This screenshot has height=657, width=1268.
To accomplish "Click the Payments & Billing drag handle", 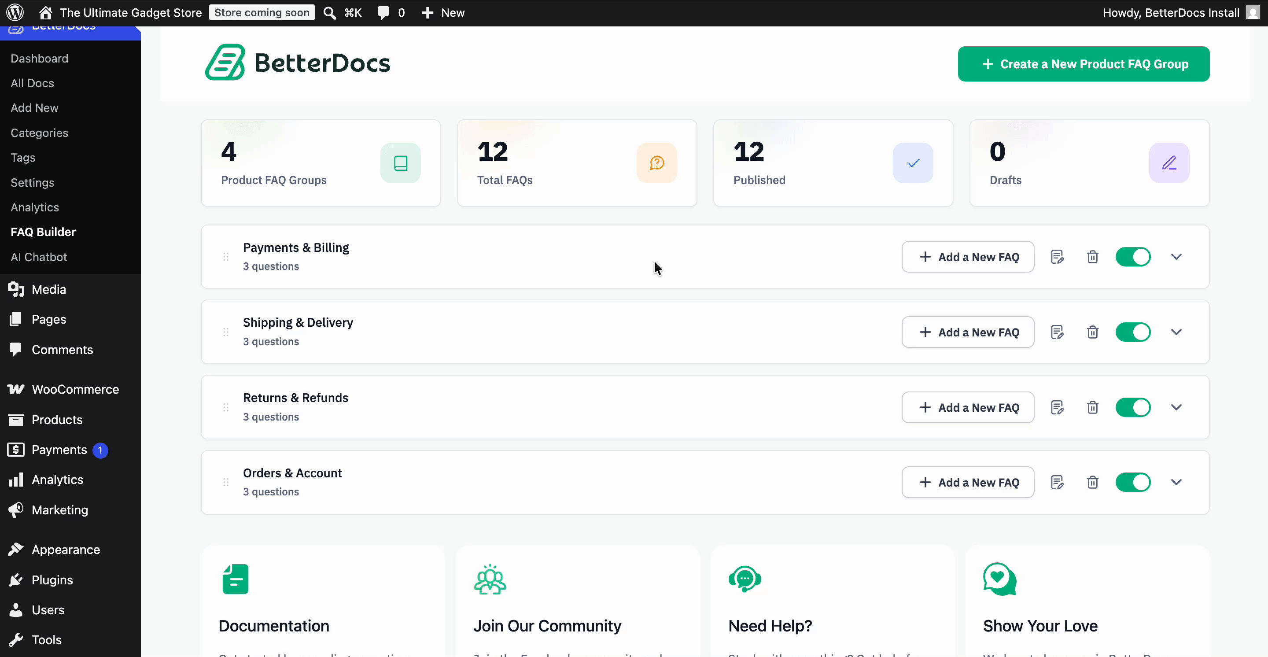I will point(226,257).
